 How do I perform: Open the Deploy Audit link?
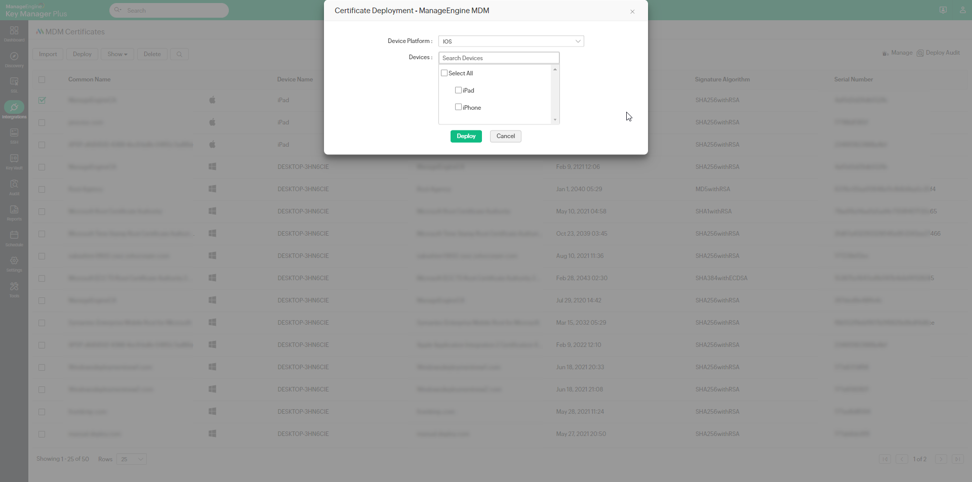(938, 53)
